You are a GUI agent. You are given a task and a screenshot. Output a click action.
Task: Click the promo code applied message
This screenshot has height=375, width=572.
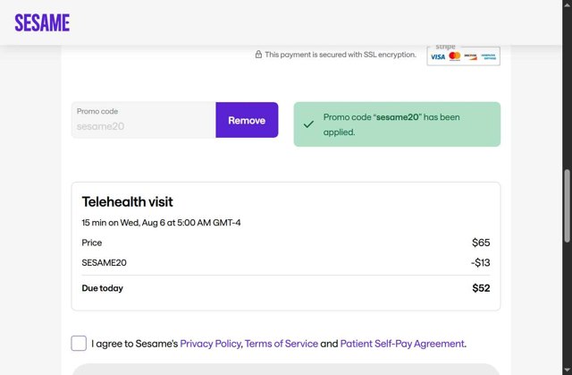click(x=397, y=124)
